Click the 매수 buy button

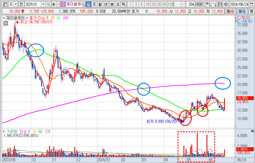(x=230, y=11)
